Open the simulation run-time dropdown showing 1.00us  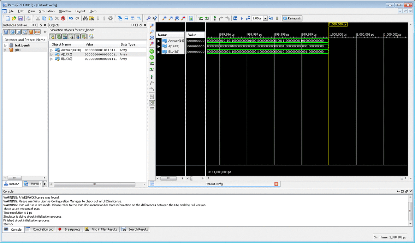(265, 18)
